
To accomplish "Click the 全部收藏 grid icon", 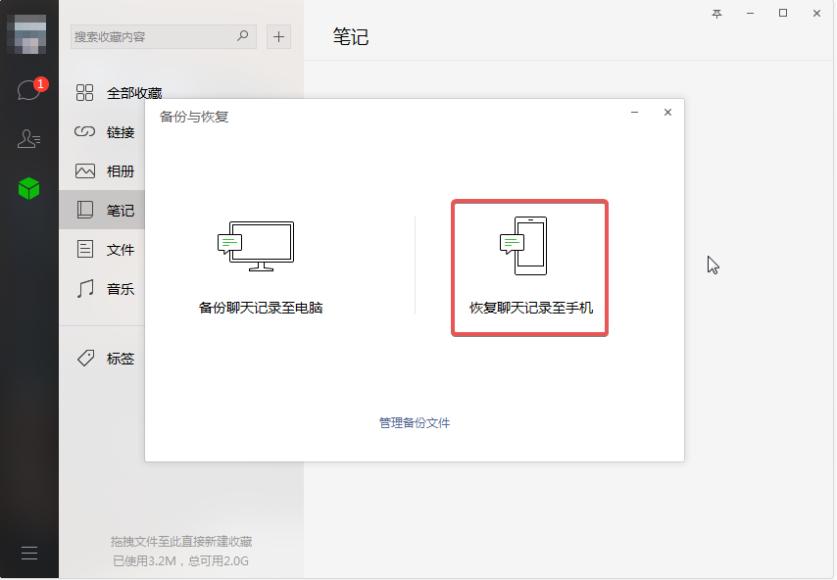I will pyautogui.click(x=84, y=93).
